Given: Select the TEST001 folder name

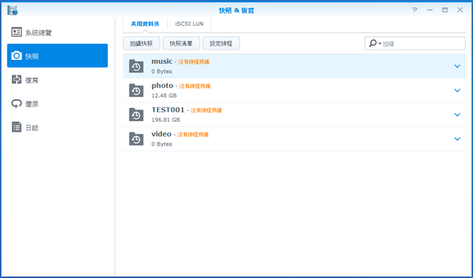Looking at the screenshot, I should pyautogui.click(x=168, y=110).
